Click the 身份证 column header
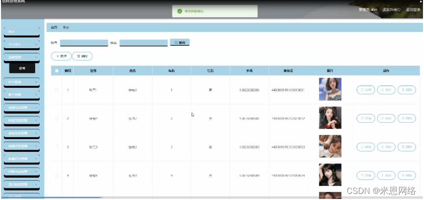Screen dimensions: 424x200 point(288,71)
